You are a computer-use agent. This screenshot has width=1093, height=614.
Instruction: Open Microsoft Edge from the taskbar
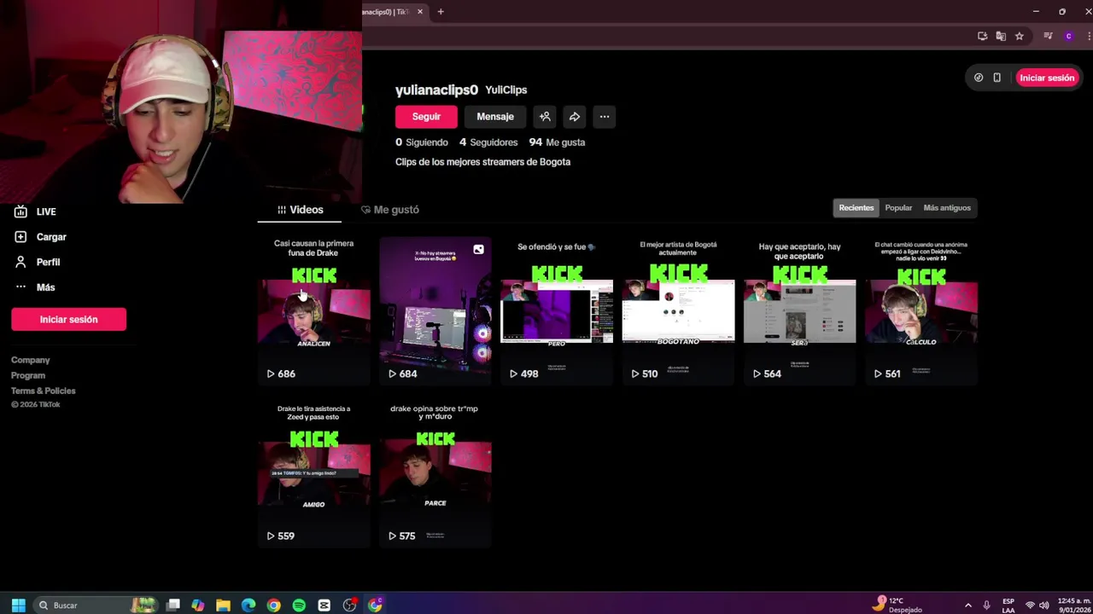tap(248, 605)
